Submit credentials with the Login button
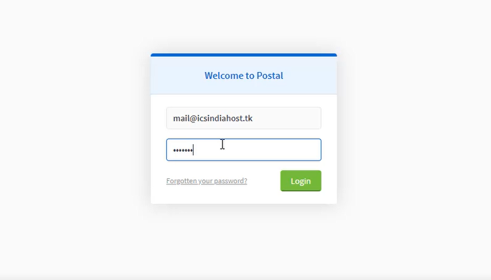The height and width of the screenshot is (280, 491). (300, 181)
